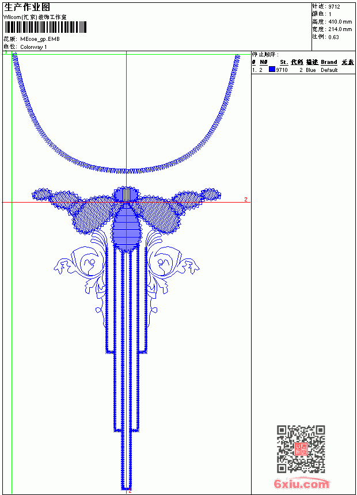Click the red marker 2 on horizontal axis
This screenshot has height=495, width=357.
(x=246, y=199)
